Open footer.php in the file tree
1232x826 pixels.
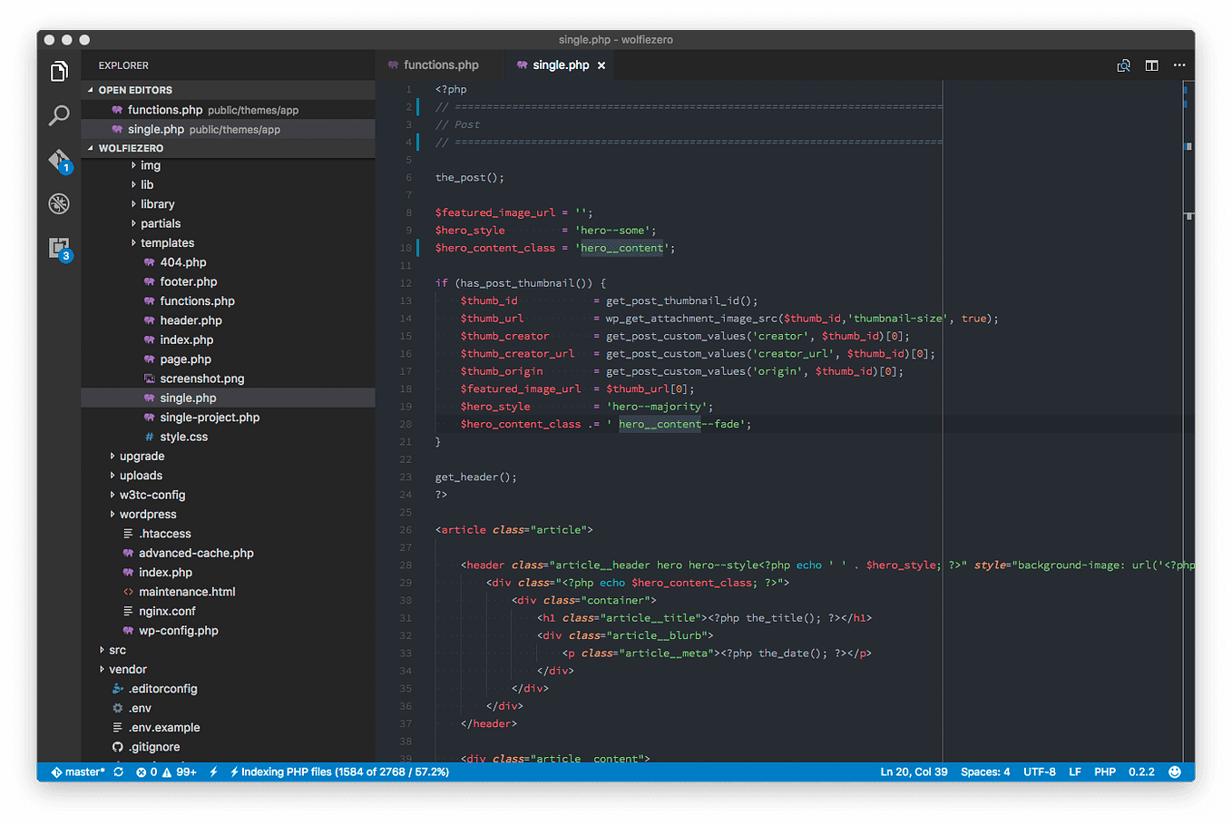pyautogui.click(x=229, y=281)
